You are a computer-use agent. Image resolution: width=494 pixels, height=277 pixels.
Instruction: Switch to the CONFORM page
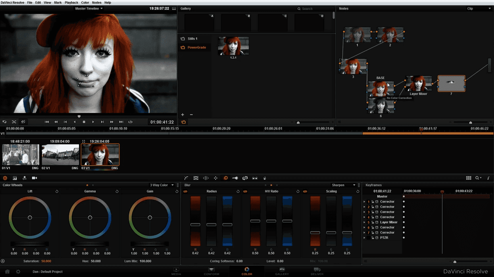click(211, 271)
